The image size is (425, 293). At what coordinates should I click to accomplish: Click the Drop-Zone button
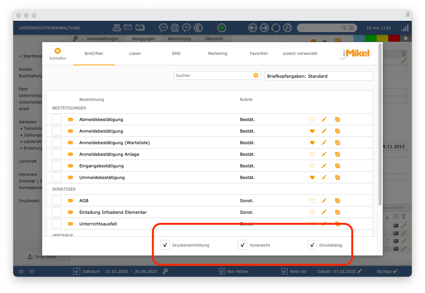click(x=42, y=257)
